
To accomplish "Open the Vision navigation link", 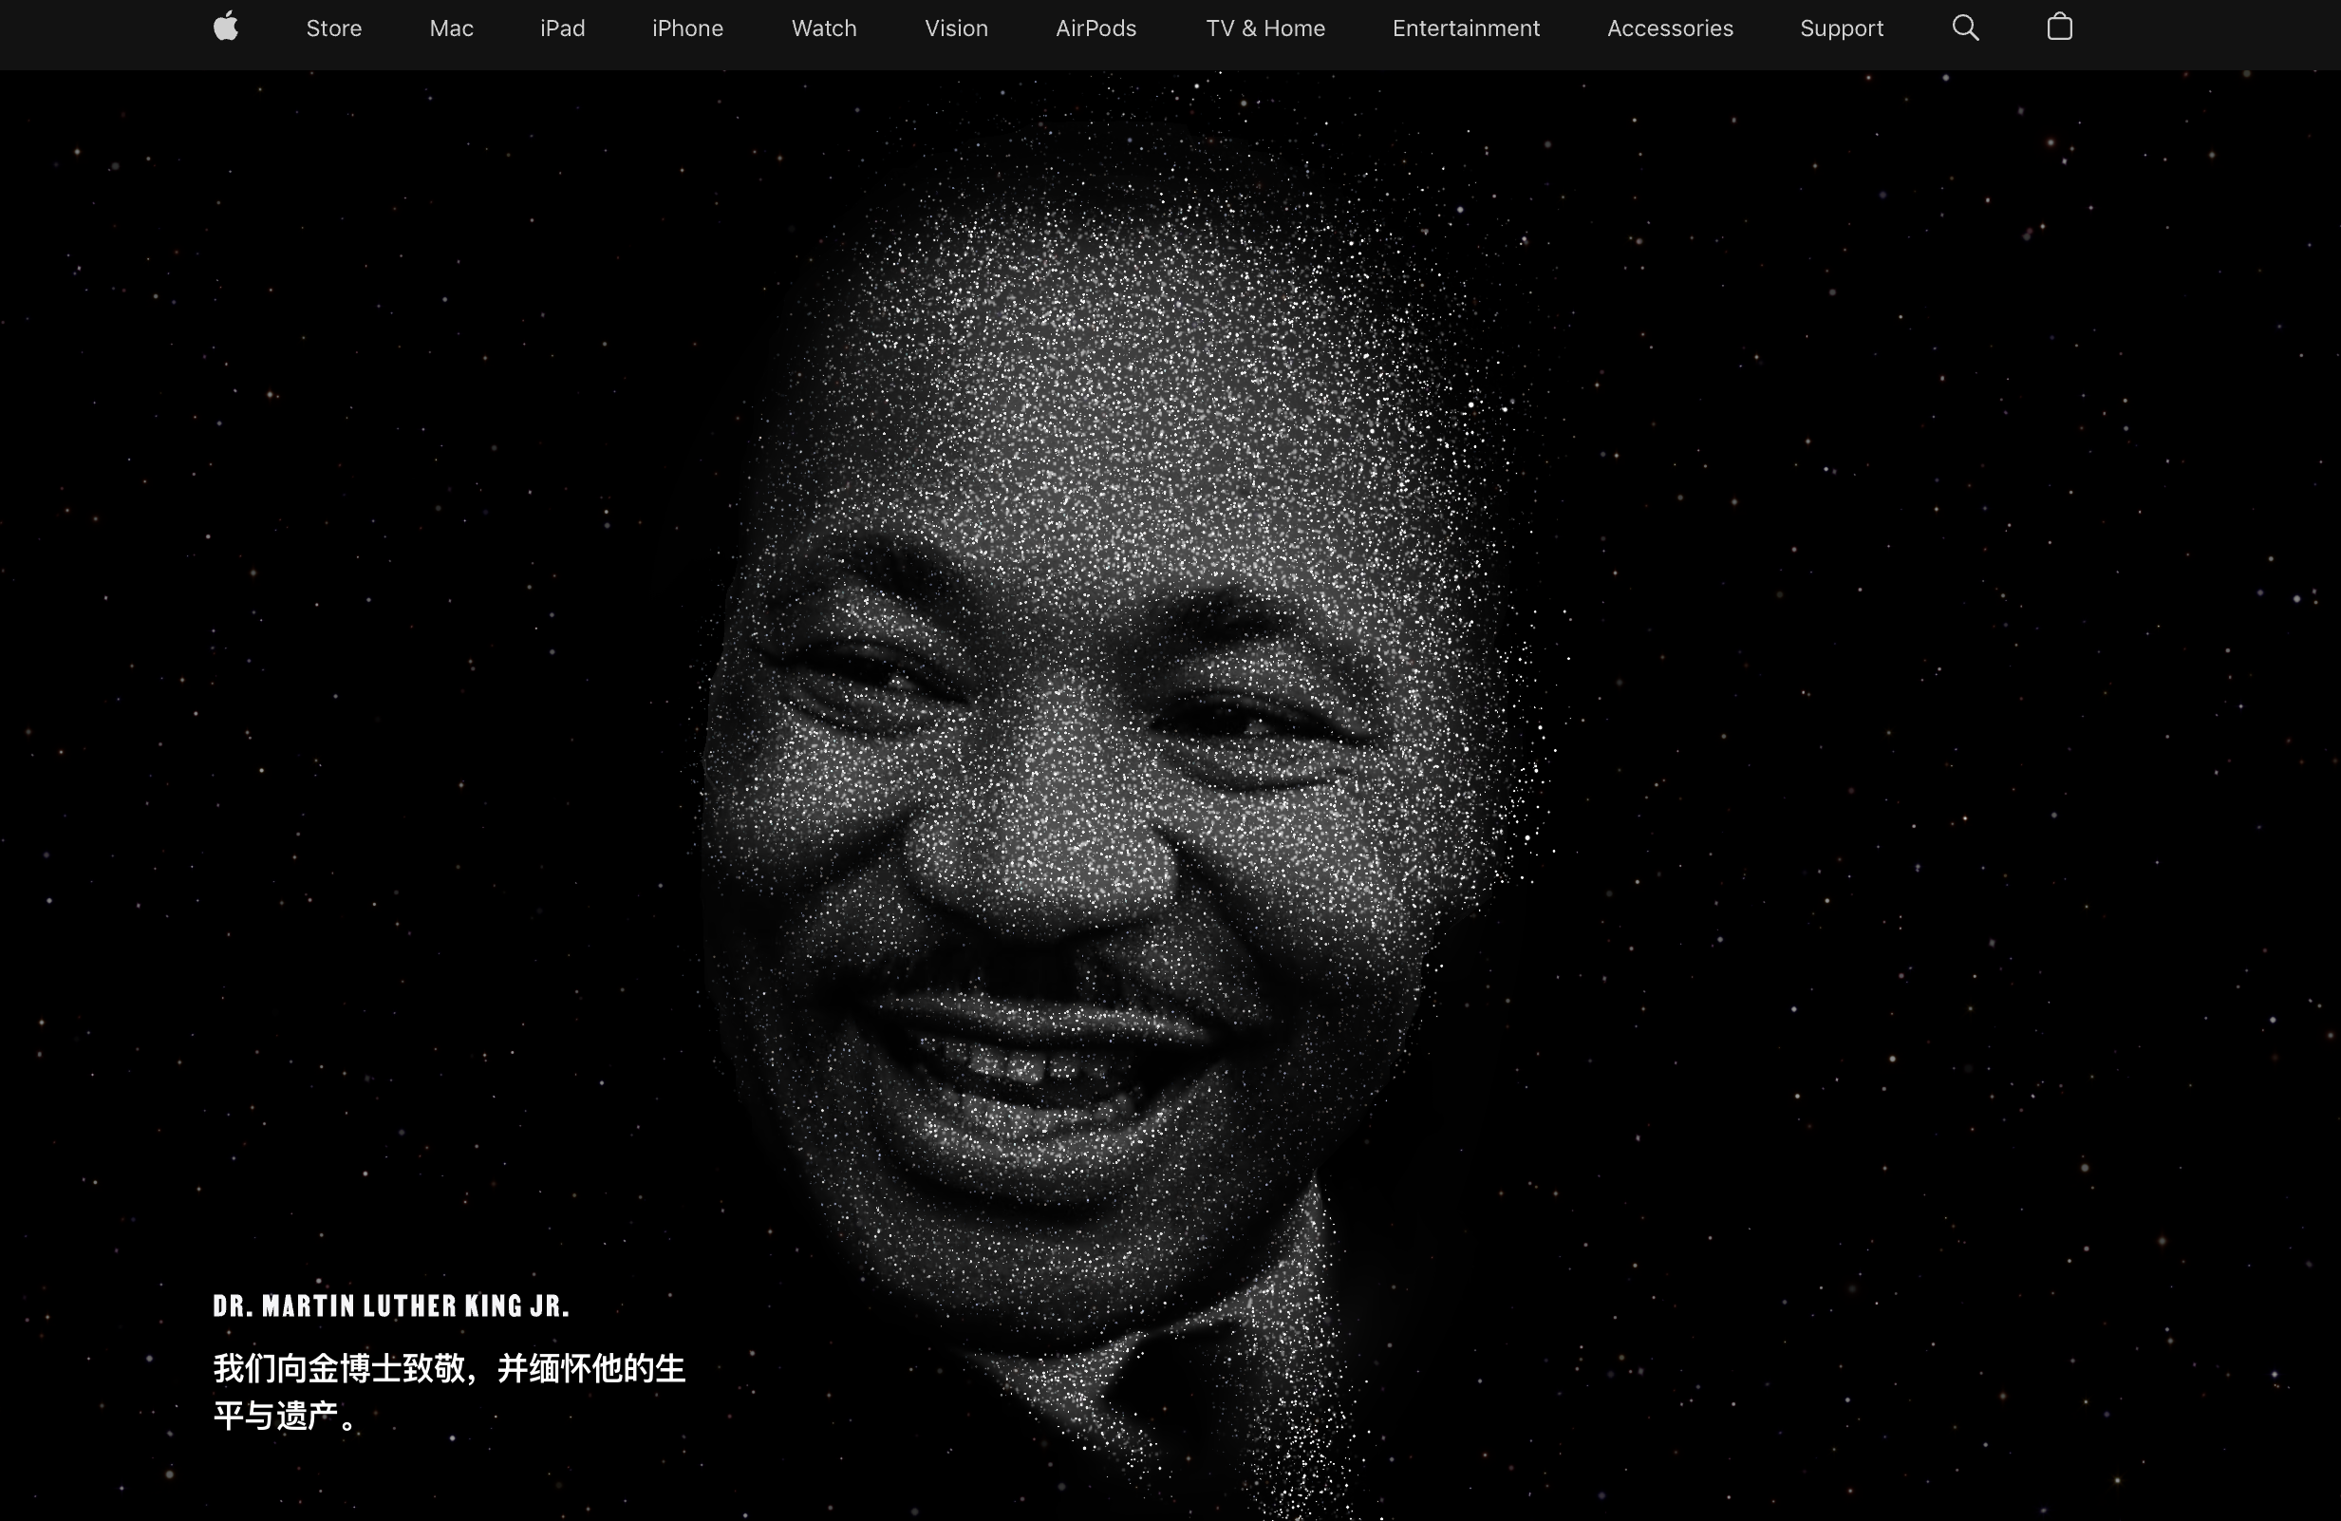I will coord(956,28).
